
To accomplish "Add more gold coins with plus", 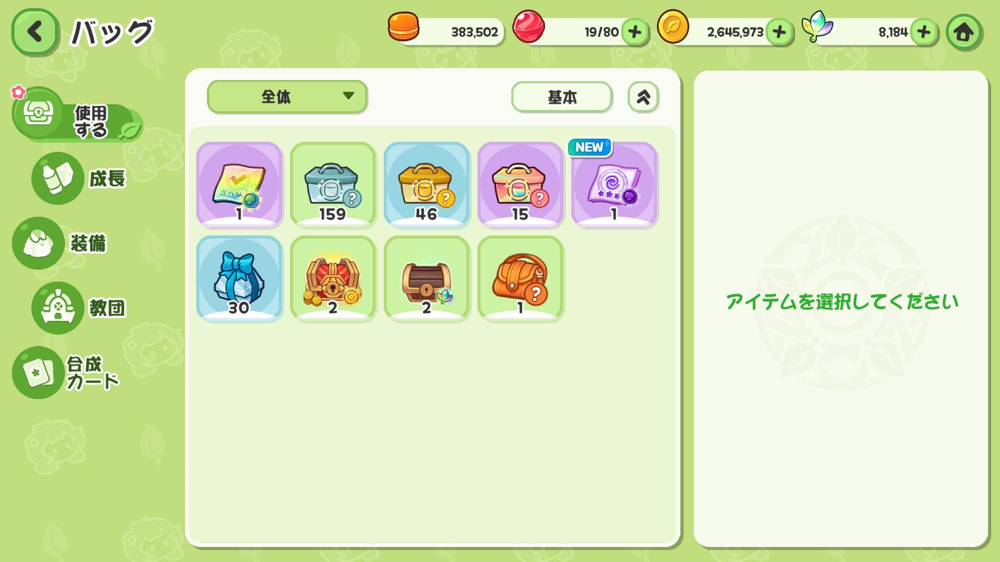I will (779, 32).
